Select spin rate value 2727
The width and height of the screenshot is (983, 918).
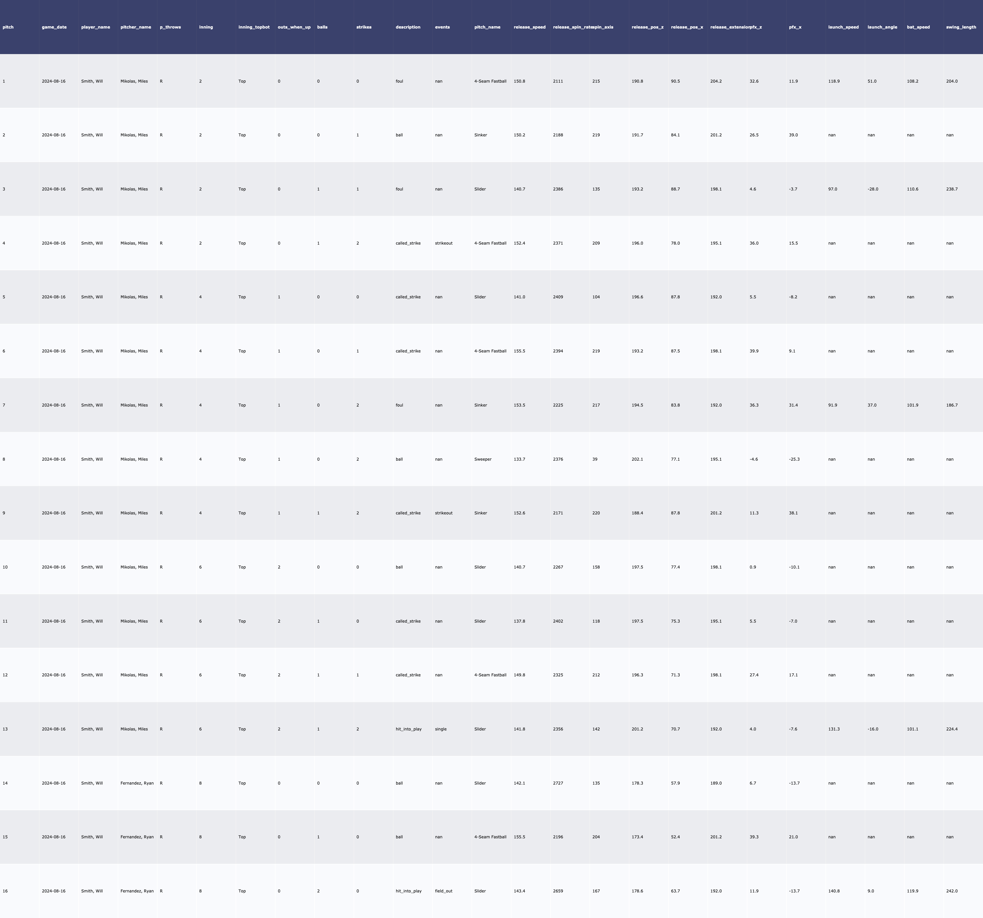click(558, 783)
